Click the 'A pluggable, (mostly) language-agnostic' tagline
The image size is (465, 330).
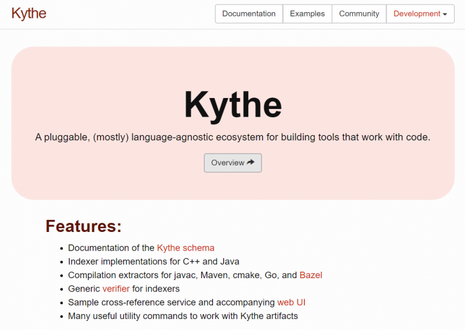tap(233, 137)
